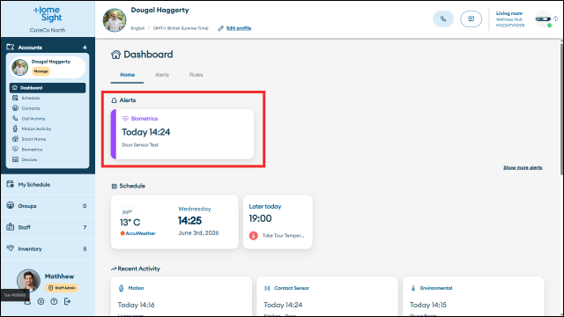564x317 pixels.
Task: Open Dashboard in the sidebar menu
Action: tap(48, 88)
